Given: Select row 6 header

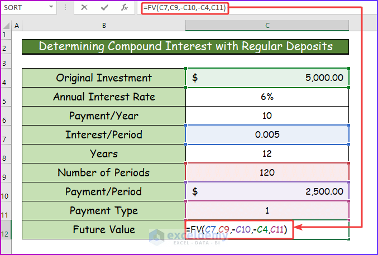Looking at the screenshot, I should click(6, 116).
